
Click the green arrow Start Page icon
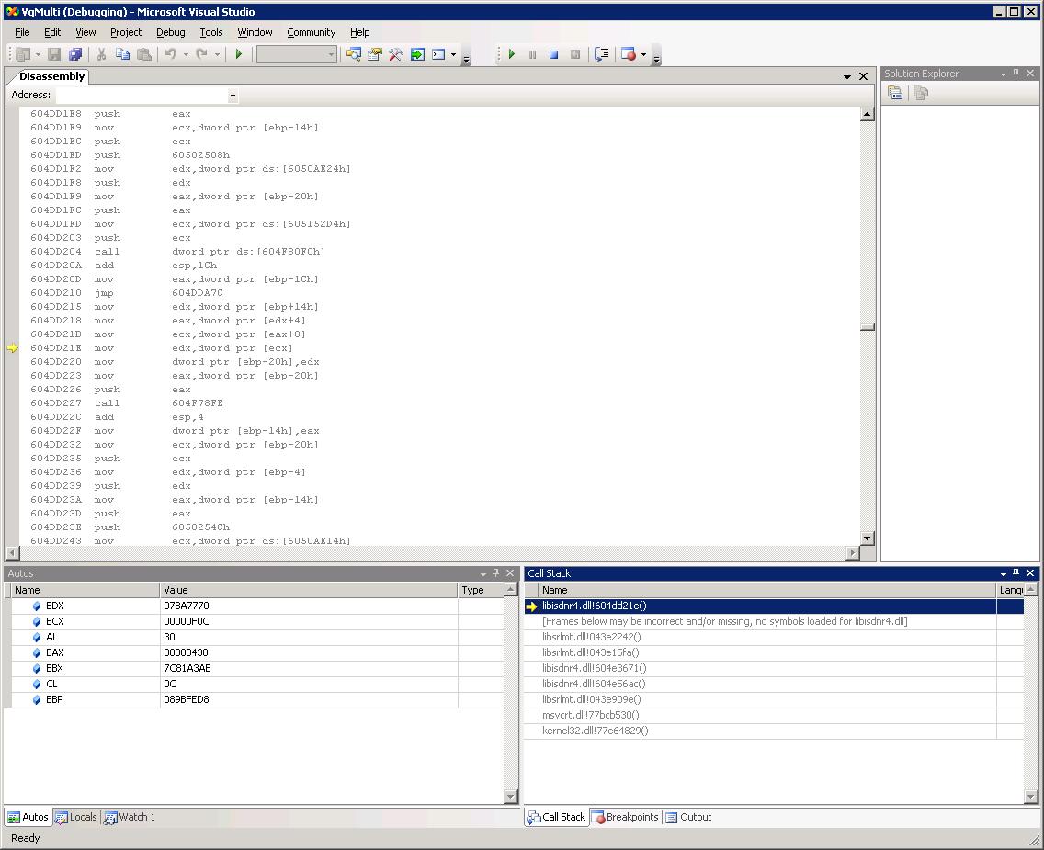point(417,54)
